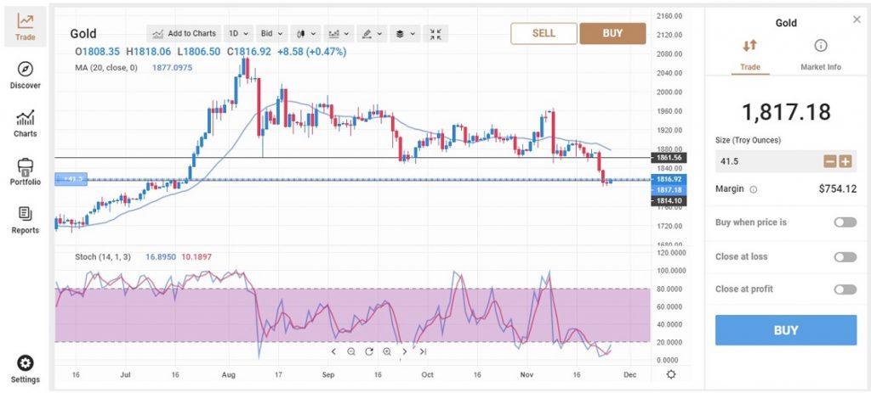The height and width of the screenshot is (393, 871).
Task: Switch to the Trade tab
Action: (750, 55)
